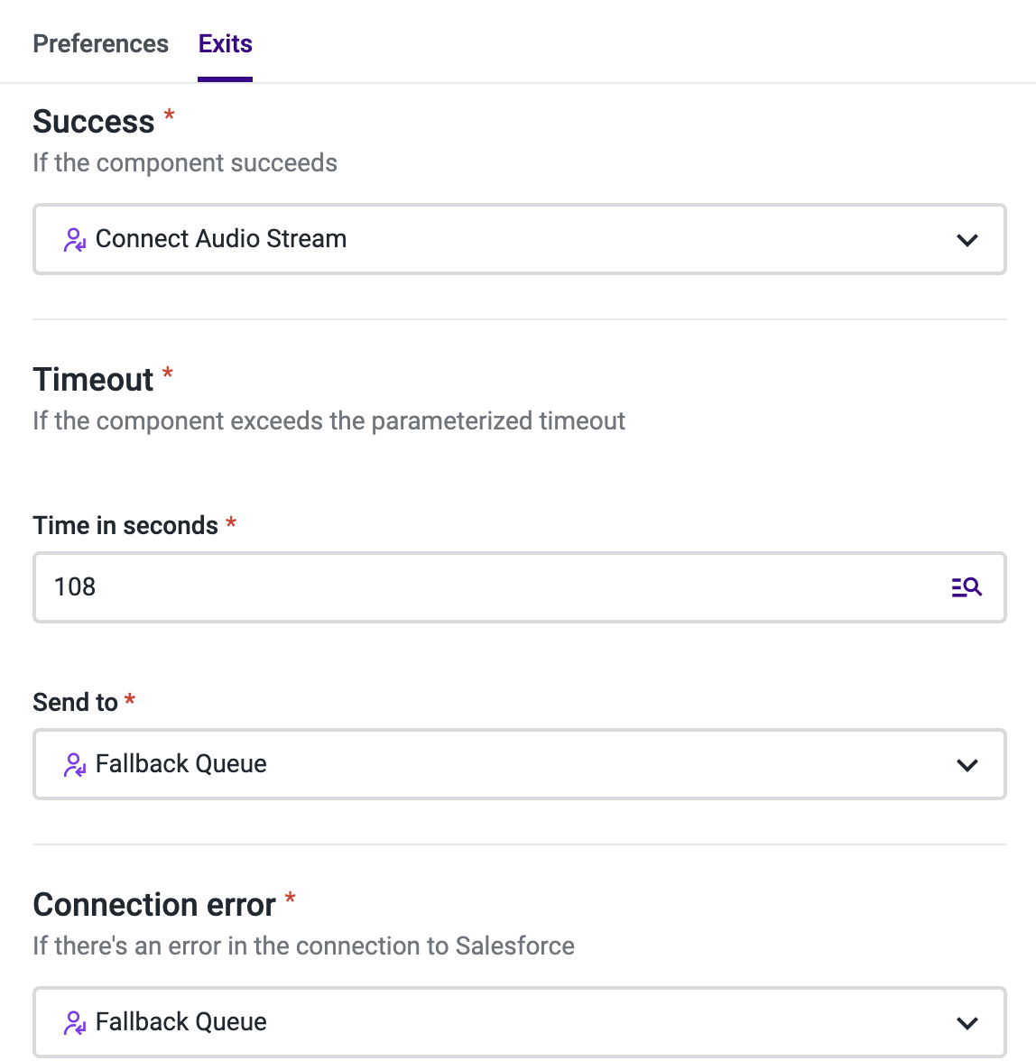Click the Time in seconds label

(x=125, y=526)
